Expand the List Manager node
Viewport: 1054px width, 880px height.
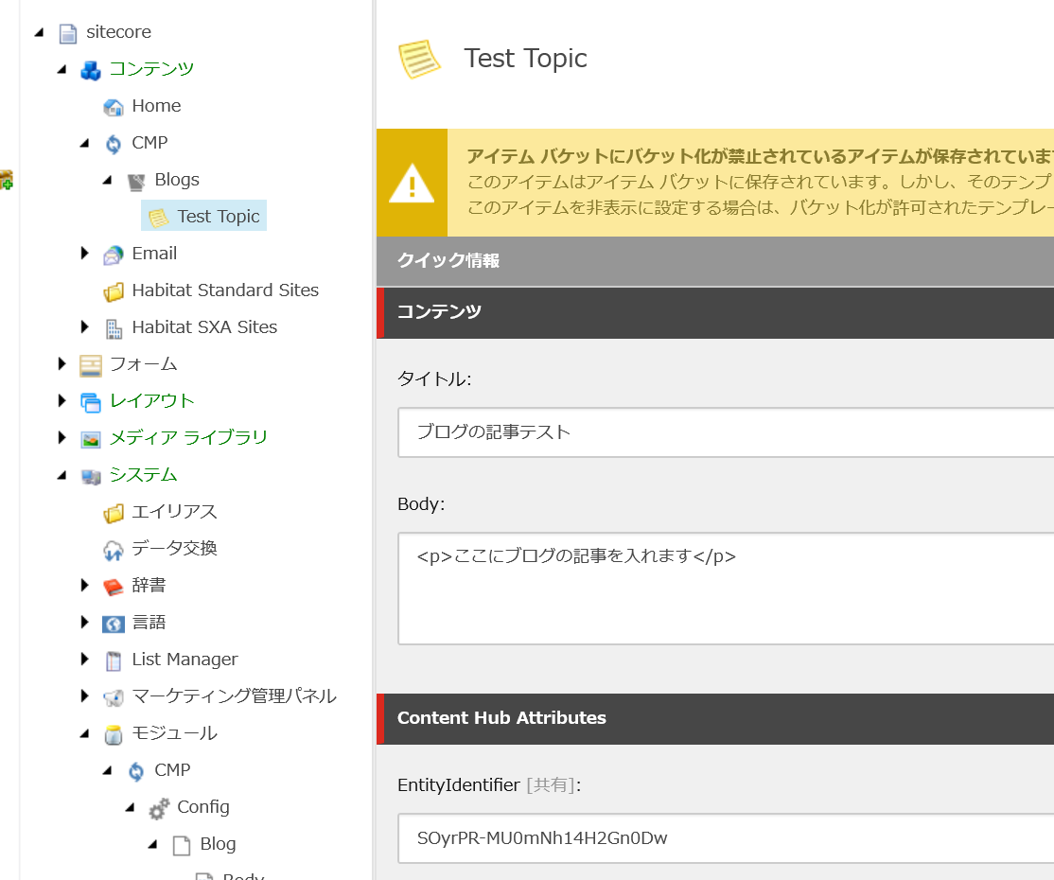(x=85, y=659)
